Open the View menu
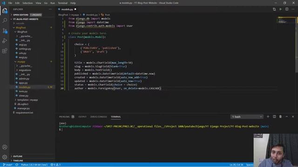This screenshot has height=167, width=298. click(38, 3)
